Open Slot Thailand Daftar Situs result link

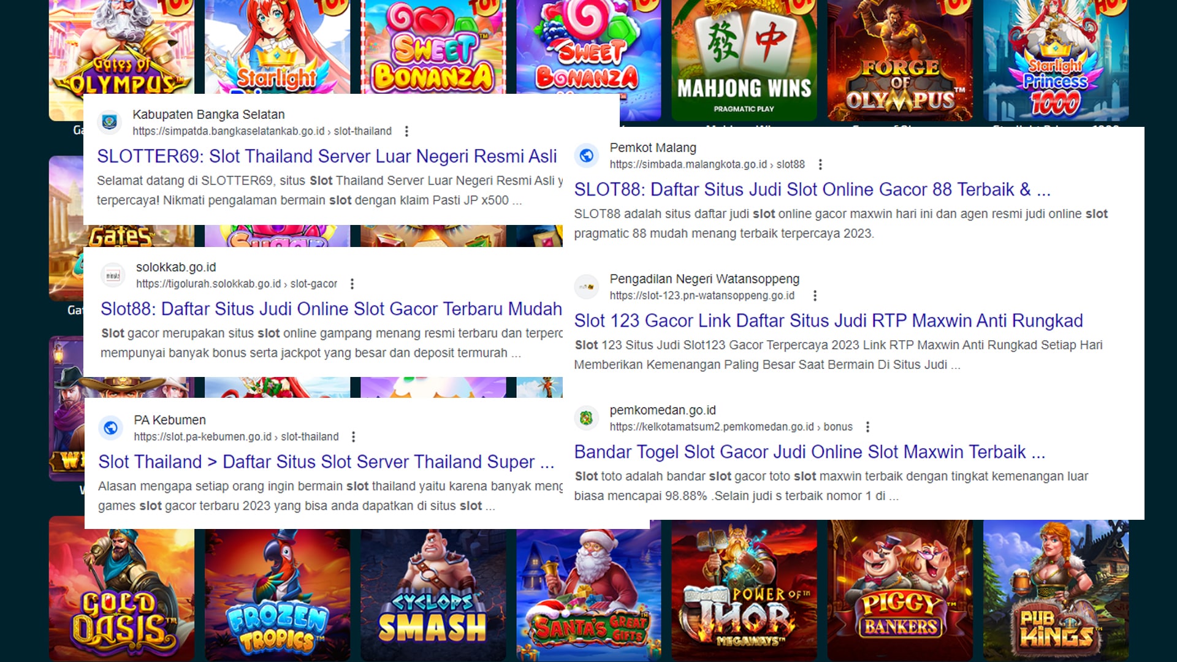326,462
